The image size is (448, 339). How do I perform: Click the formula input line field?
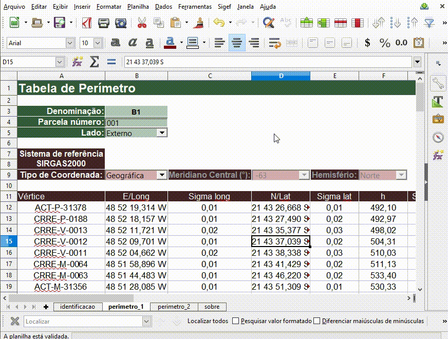click(267, 62)
